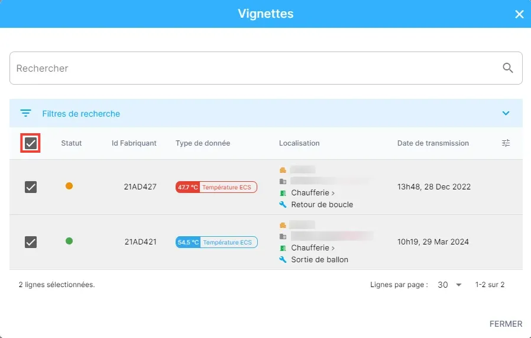This screenshot has width=531, height=338.
Task: Click the orange building icon in the 21AD421 row
Action: [x=283, y=225]
